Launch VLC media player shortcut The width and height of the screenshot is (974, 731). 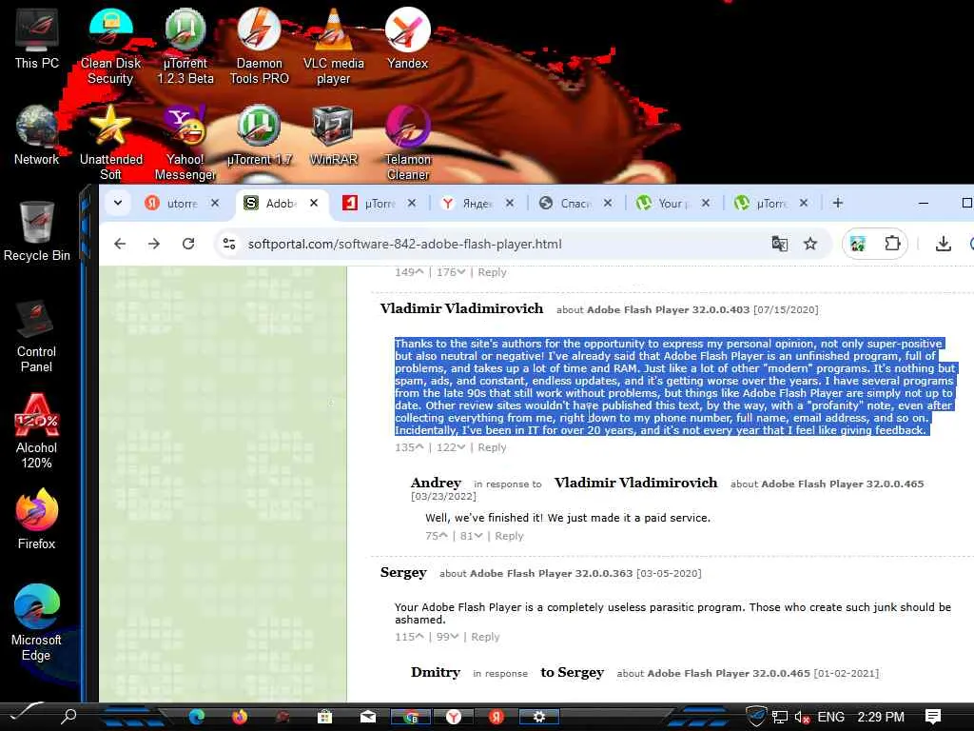click(334, 46)
